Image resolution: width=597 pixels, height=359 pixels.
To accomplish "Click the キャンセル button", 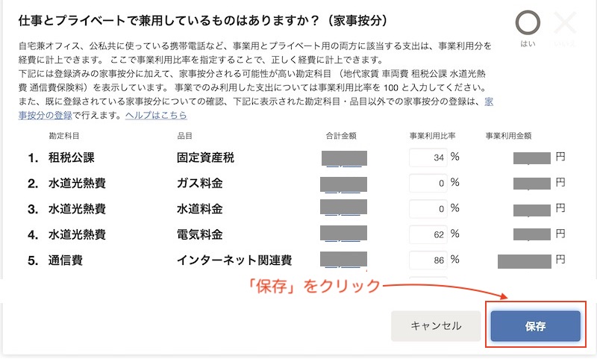I will (436, 326).
